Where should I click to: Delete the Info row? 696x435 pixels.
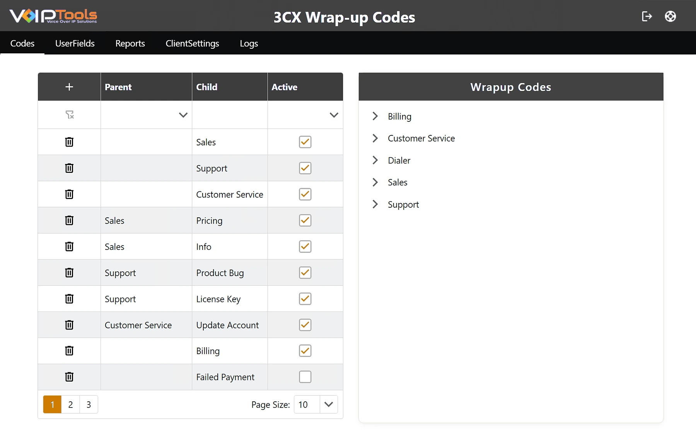pyautogui.click(x=69, y=247)
